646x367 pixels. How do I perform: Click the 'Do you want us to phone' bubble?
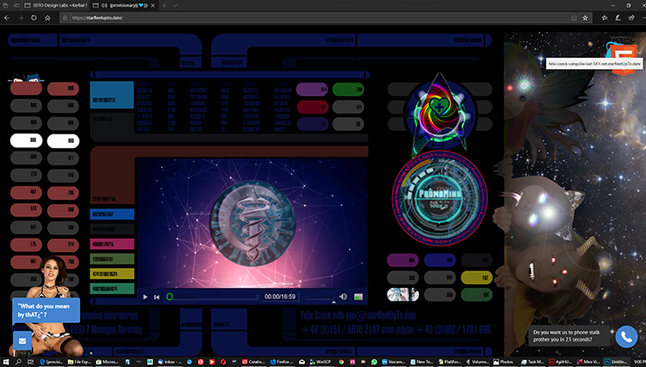(x=568, y=336)
